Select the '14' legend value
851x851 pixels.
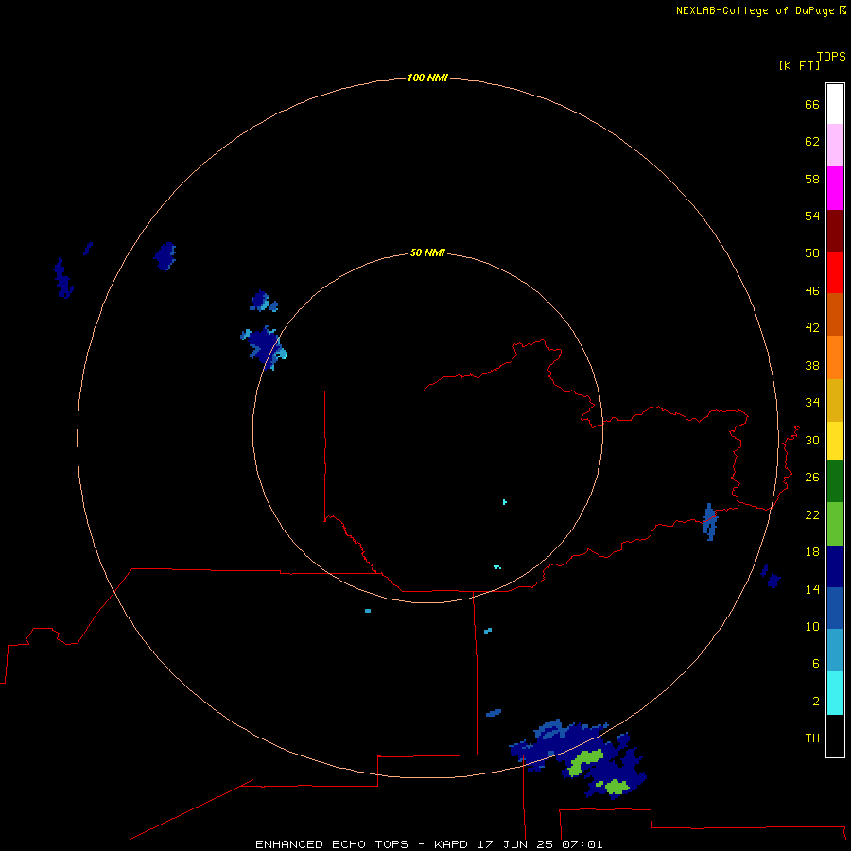[x=812, y=589]
